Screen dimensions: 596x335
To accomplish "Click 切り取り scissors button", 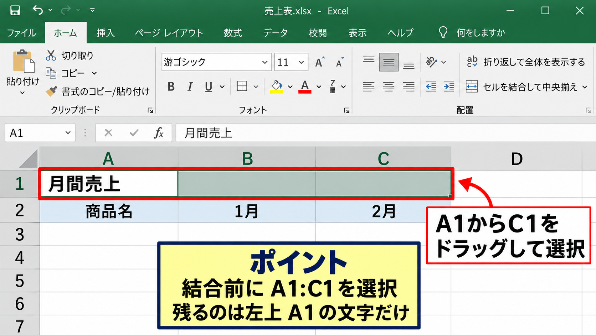I will [x=70, y=55].
